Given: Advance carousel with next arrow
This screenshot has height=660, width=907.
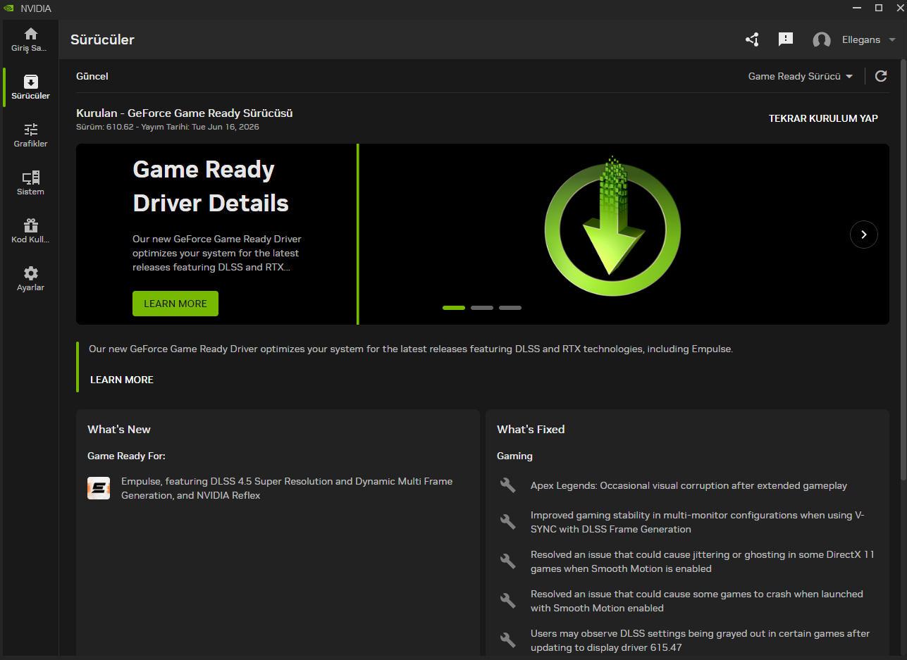Looking at the screenshot, I should coord(864,235).
